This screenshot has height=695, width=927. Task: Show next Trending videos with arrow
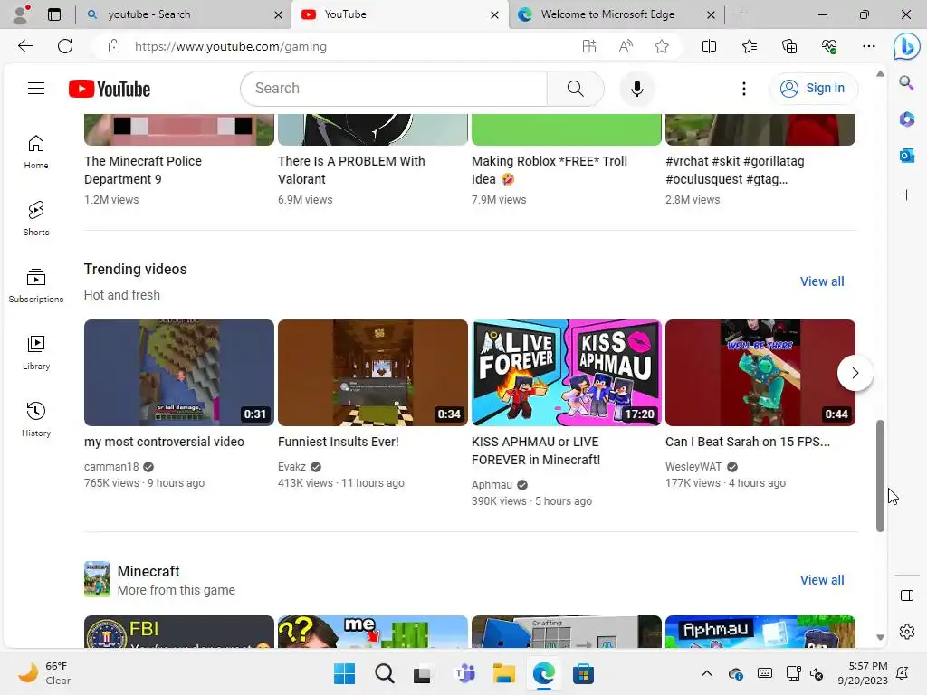click(x=855, y=373)
